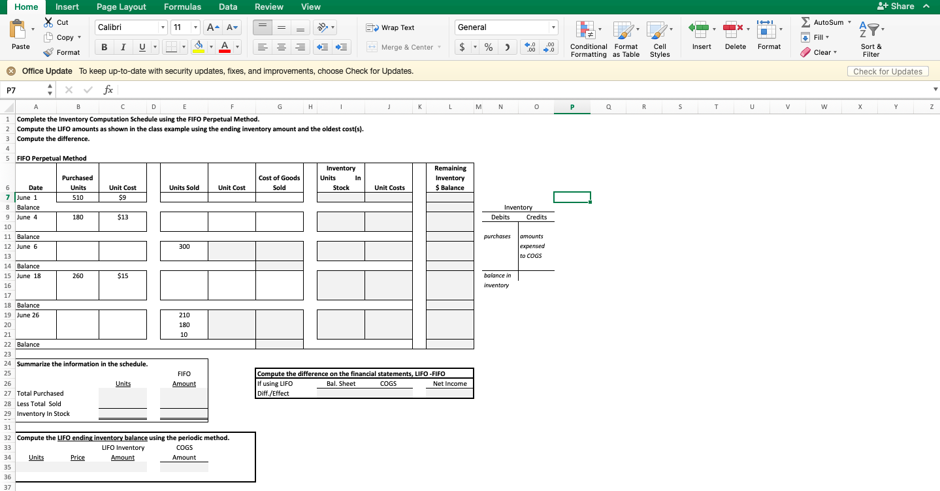Align text to the top

(x=261, y=27)
